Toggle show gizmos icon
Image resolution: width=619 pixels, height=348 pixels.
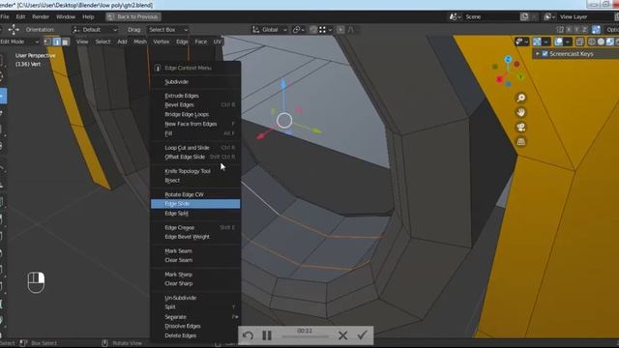click(x=537, y=42)
